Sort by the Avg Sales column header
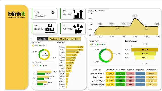Screen dimensions: 162x91 tap(130, 70)
